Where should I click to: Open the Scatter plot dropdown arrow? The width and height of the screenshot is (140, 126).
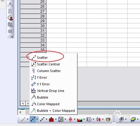[37, 119]
